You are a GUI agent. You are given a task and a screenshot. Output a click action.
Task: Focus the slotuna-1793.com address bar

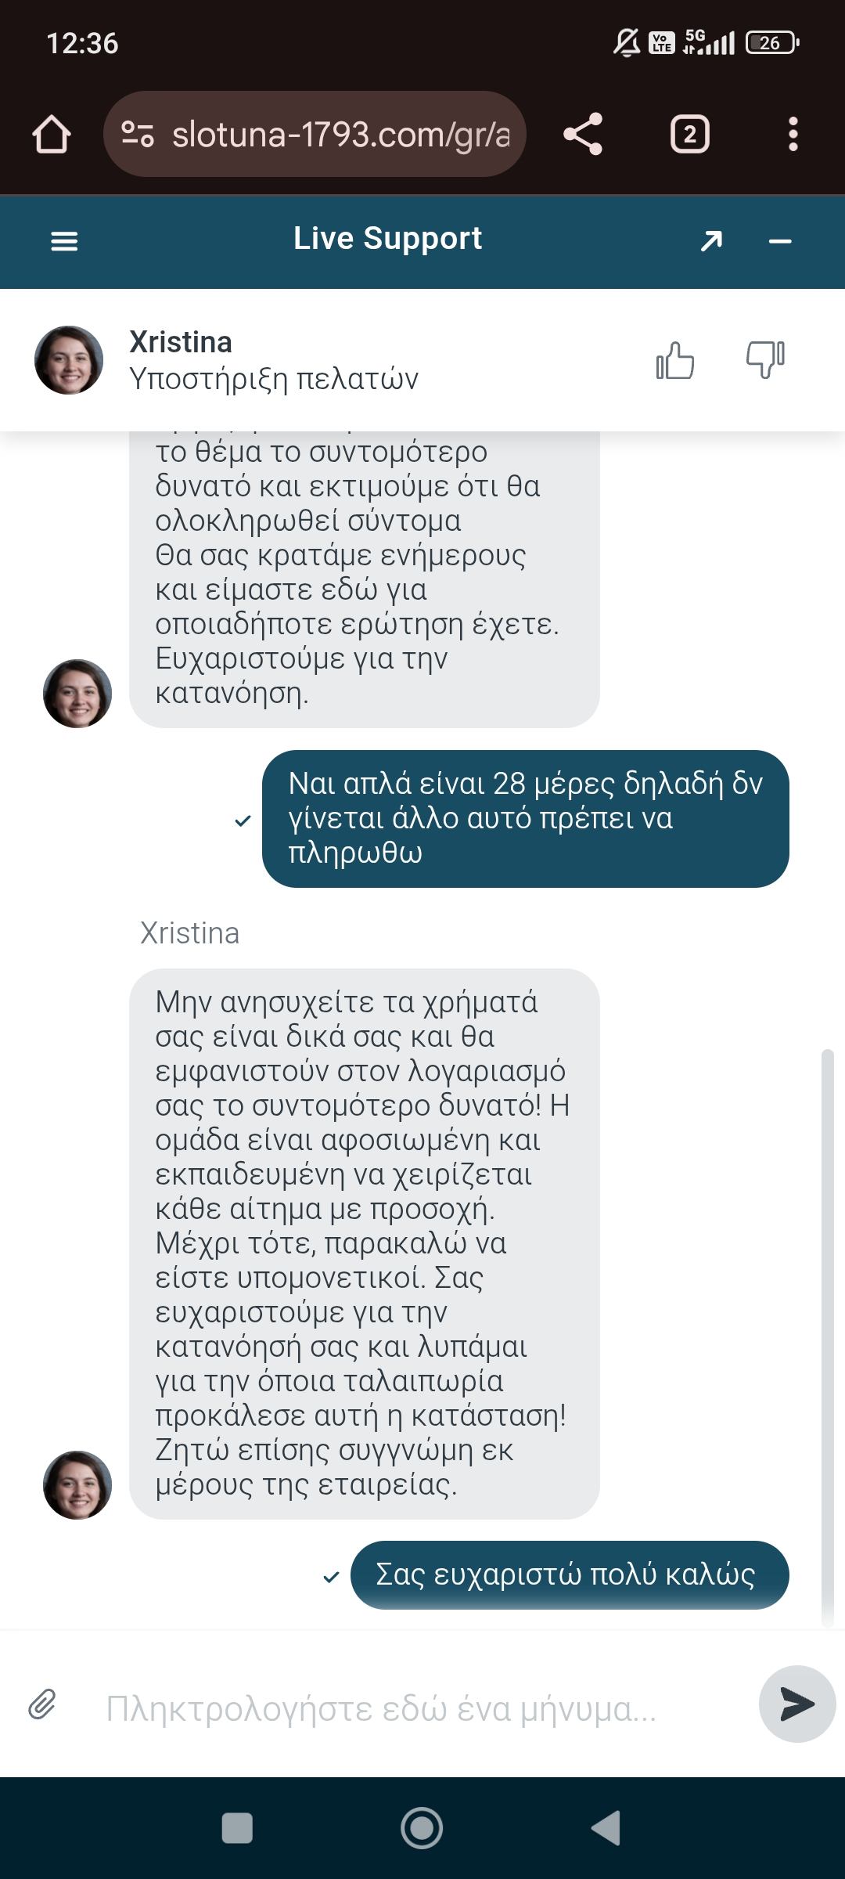coord(315,134)
